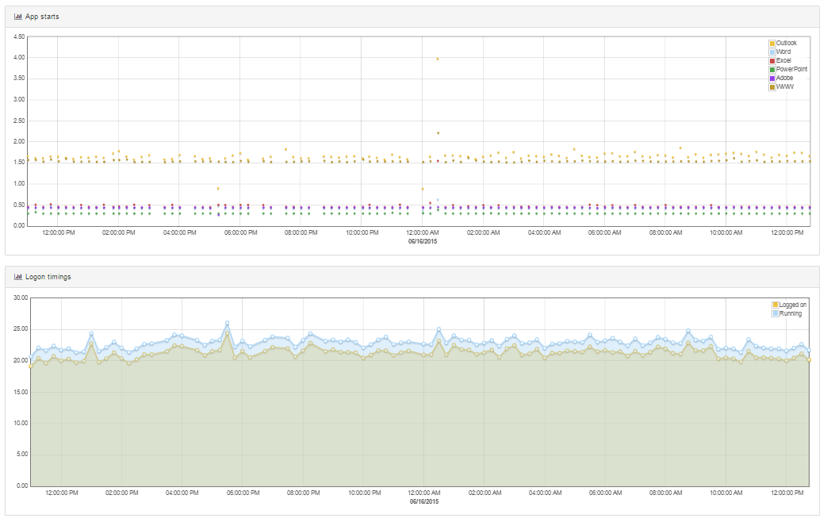
Task: Click the 4.50 y-axis label
Action: (x=19, y=37)
